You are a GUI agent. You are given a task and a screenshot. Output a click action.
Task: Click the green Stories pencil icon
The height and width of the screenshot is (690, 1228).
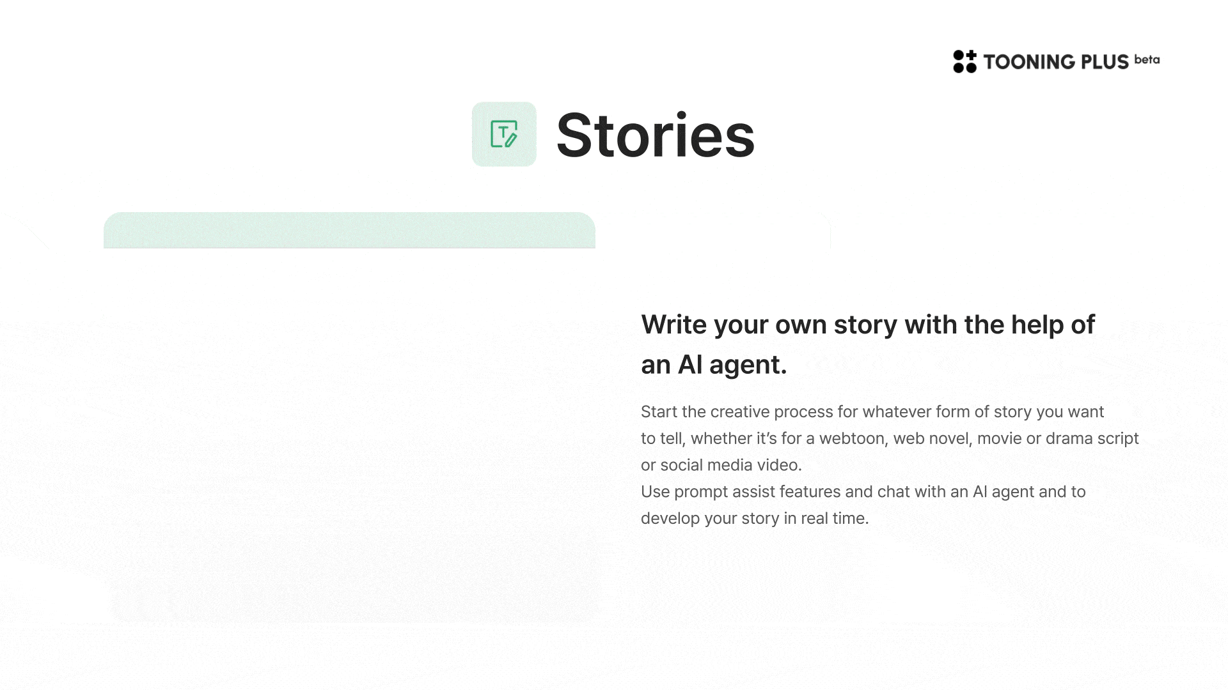click(x=504, y=134)
